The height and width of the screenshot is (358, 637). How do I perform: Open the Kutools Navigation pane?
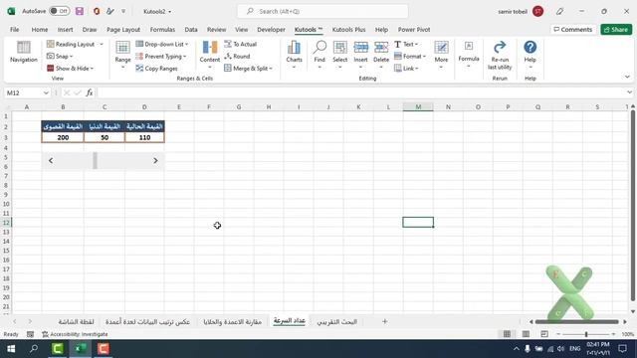tap(23, 52)
